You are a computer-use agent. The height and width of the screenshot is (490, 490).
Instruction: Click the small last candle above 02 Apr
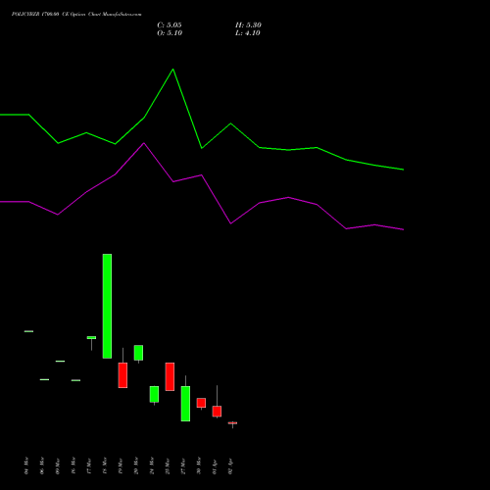click(232, 423)
